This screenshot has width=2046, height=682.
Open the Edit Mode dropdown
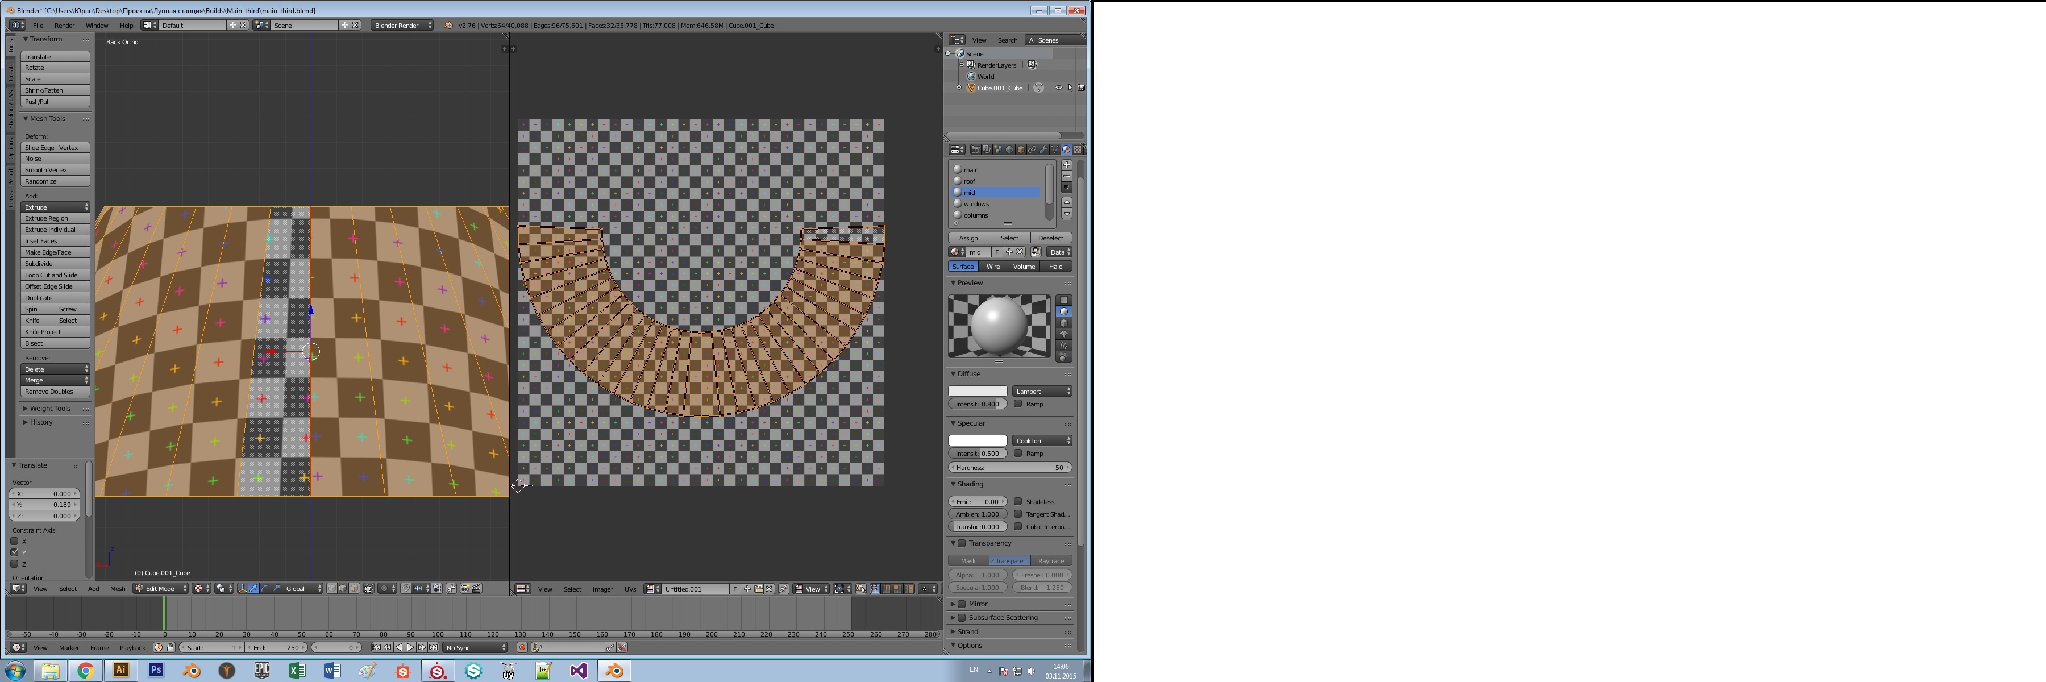(159, 588)
